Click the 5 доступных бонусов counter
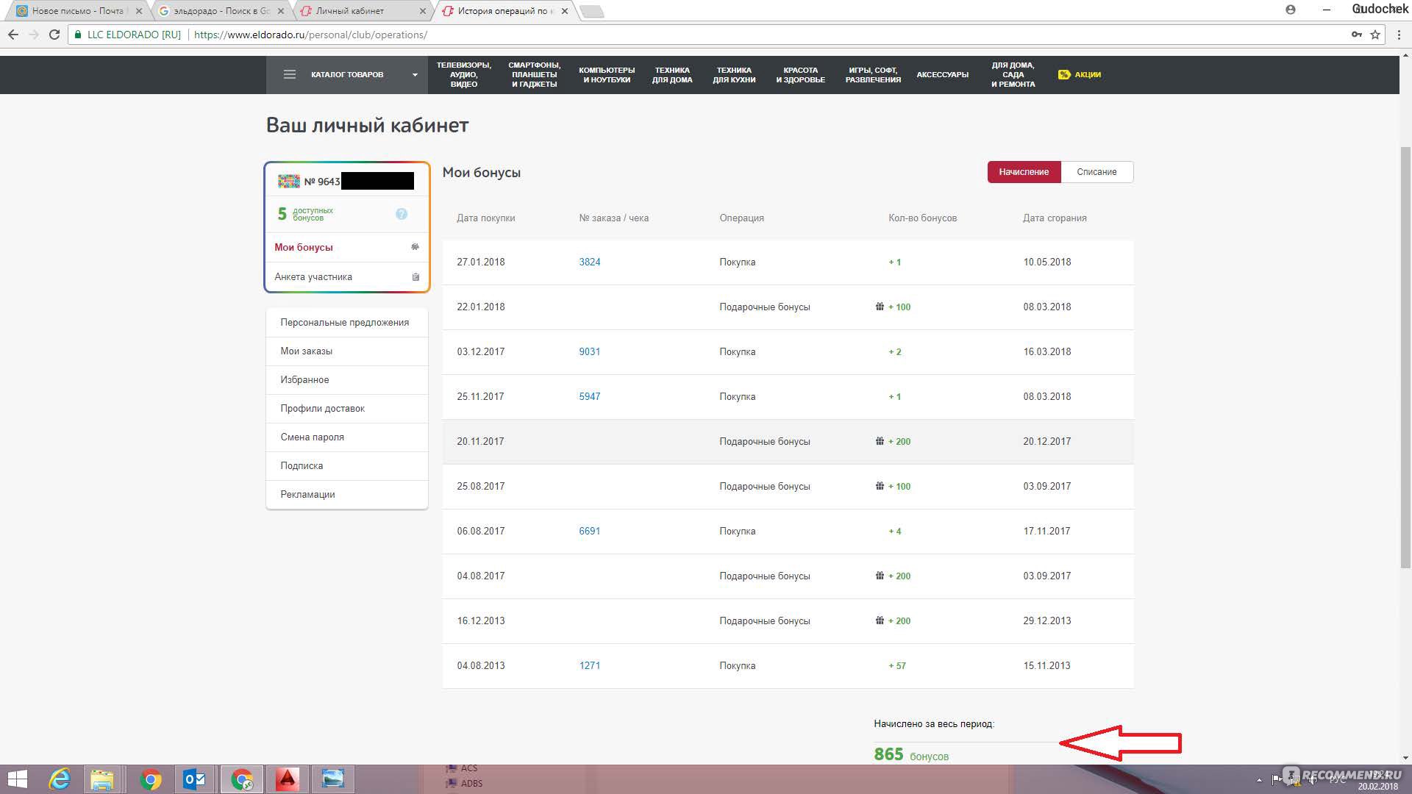The image size is (1412, 794). (305, 214)
